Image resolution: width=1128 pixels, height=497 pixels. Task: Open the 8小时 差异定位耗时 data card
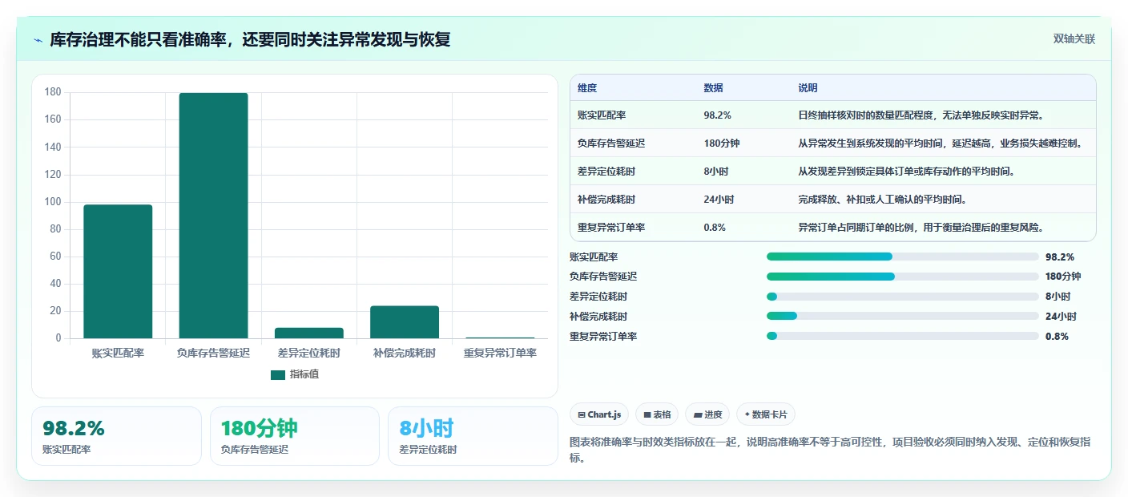[473, 436]
